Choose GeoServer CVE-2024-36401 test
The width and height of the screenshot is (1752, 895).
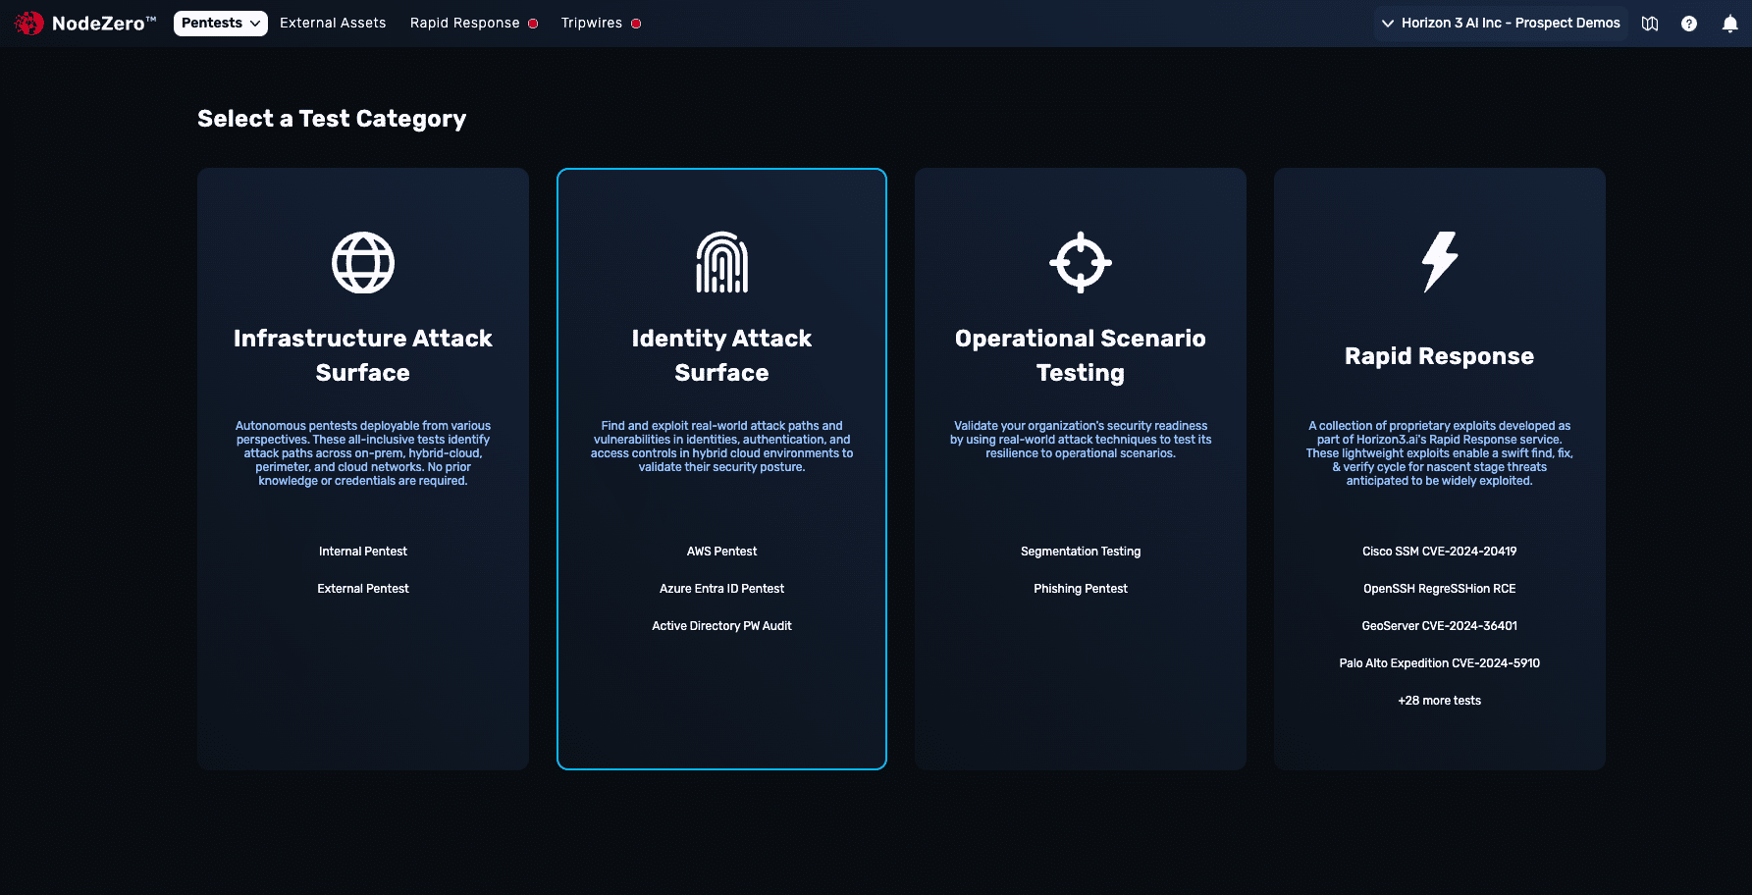[x=1440, y=626]
